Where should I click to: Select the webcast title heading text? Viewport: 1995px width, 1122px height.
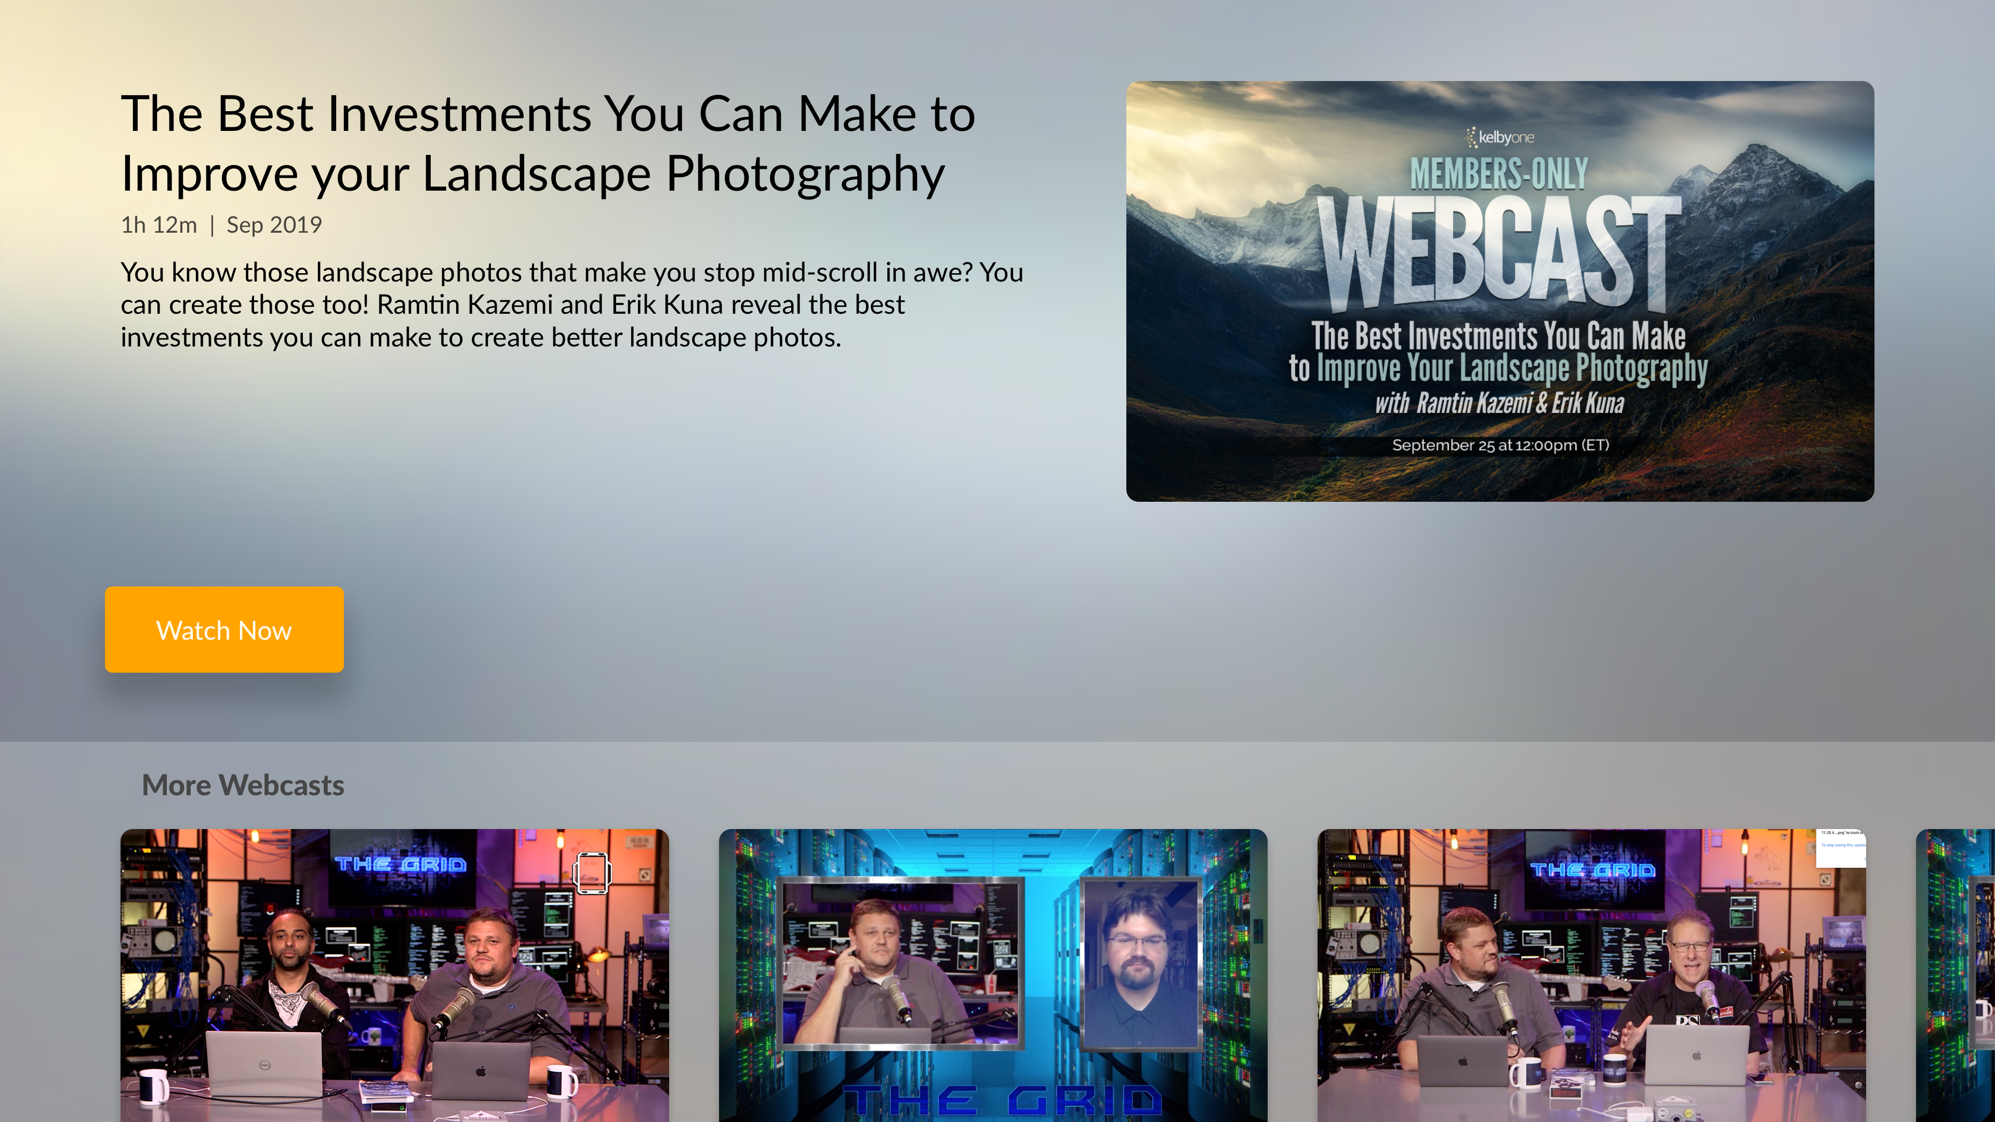click(x=548, y=143)
